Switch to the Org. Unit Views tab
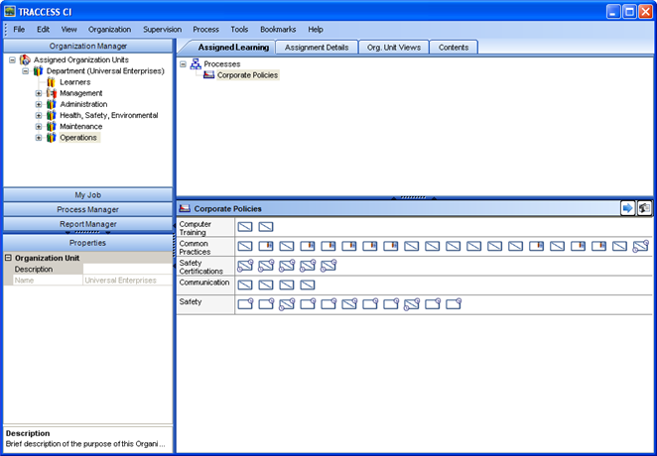The image size is (657, 456). 394,48
